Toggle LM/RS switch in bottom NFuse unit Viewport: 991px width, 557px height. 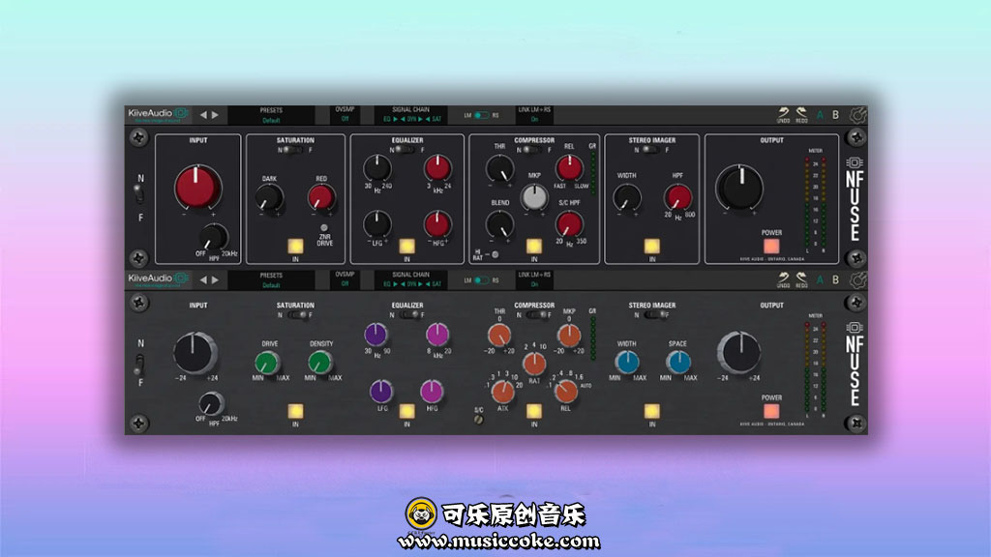click(x=482, y=280)
